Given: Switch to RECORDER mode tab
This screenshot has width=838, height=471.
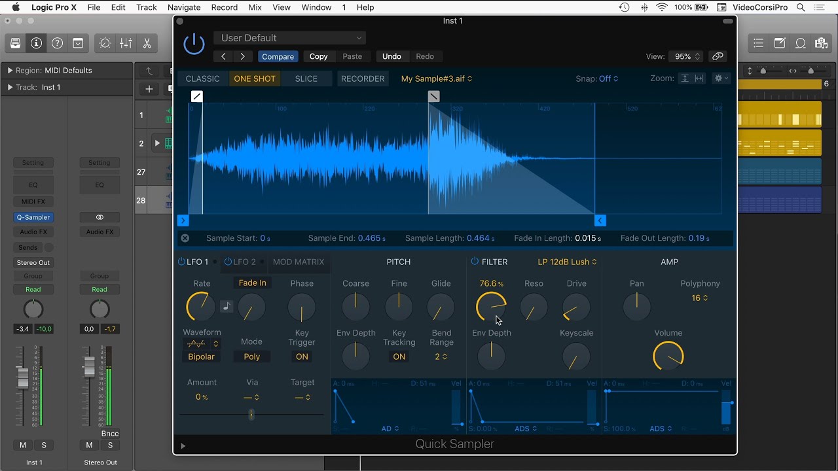Looking at the screenshot, I should [x=363, y=78].
